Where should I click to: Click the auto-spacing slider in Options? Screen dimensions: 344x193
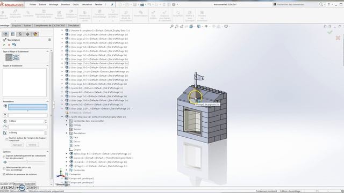27,162
